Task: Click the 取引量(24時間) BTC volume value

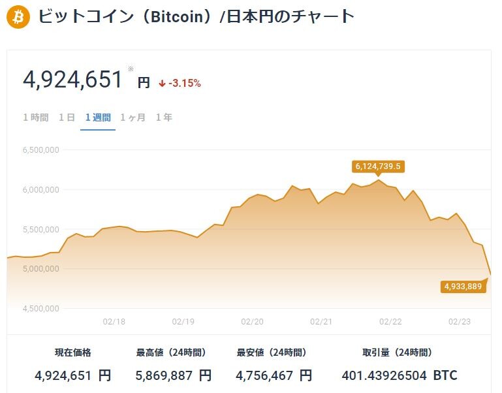Action: [x=400, y=375]
